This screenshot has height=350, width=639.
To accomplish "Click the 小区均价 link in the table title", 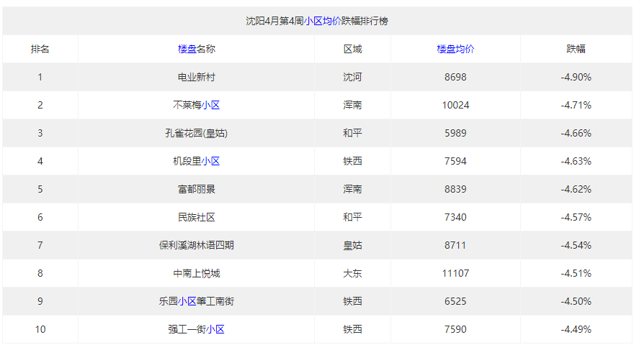I will 322,21.
